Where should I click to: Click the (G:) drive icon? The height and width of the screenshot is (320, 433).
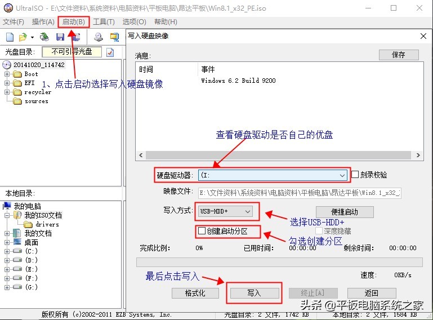[17, 287]
